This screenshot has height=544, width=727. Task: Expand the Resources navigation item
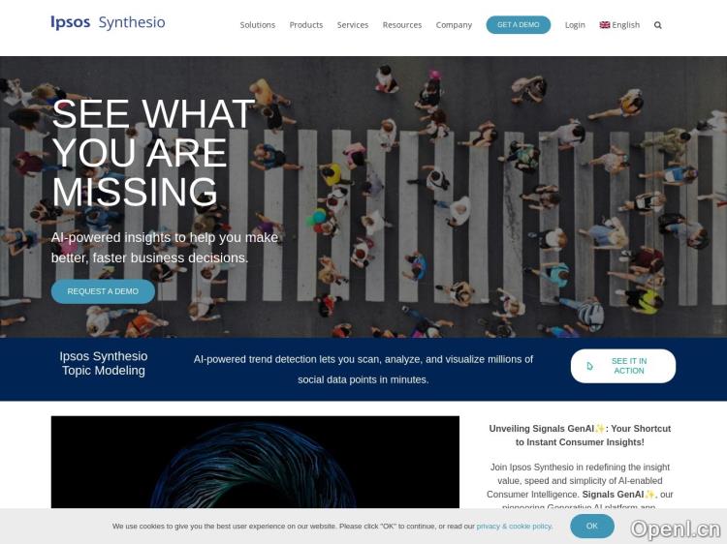pos(402,25)
